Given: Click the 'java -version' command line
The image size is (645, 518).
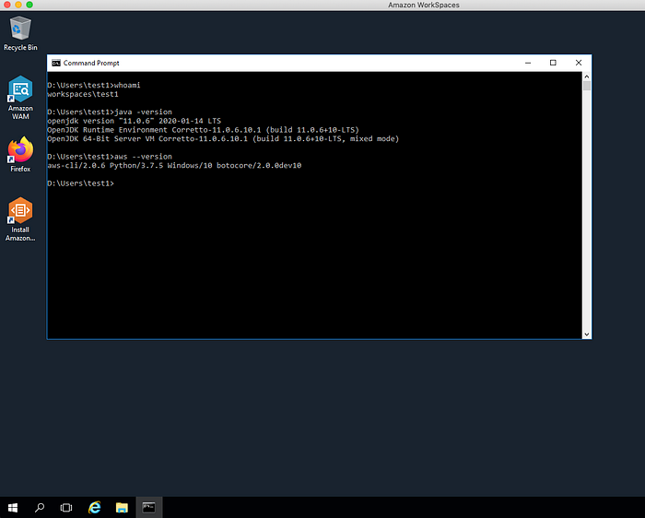Looking at the screenshot, I should point(110,112).
